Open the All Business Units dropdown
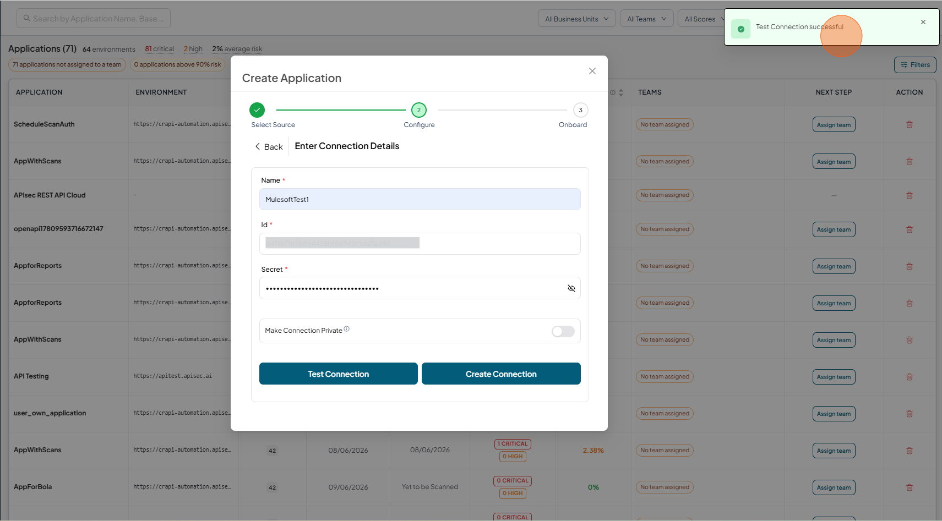The height and width of the screenshot is (521, 942). tap(576, 19)
